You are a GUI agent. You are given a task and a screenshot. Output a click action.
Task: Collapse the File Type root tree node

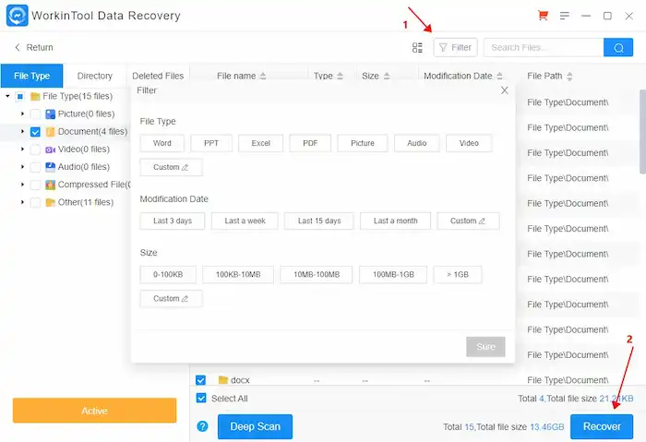coord(7,96)
